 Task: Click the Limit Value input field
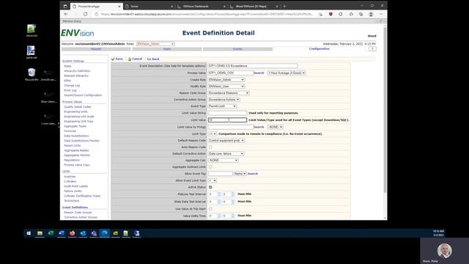[x=228, y=120]
